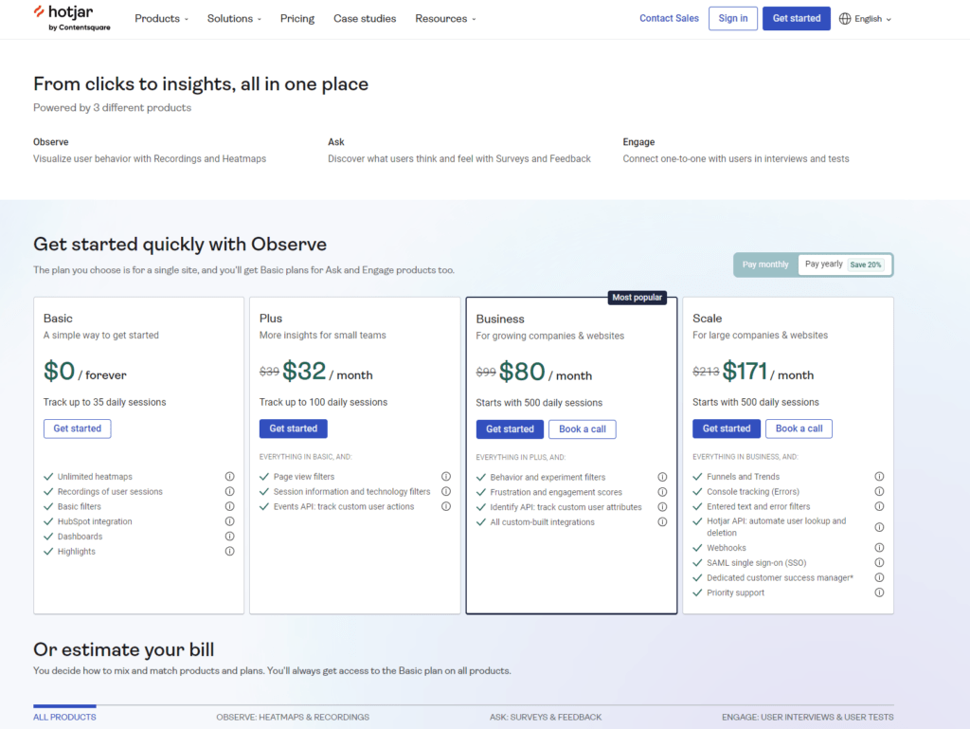Select the Ask: Surveys & Feedback tab
Image resolution: width=970 pixels, height=729 pixels.
[x=546, y=717]
